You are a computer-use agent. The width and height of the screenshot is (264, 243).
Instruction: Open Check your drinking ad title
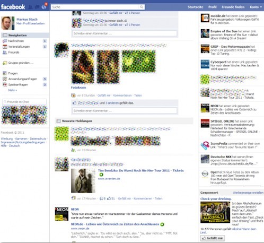(216, 199)
